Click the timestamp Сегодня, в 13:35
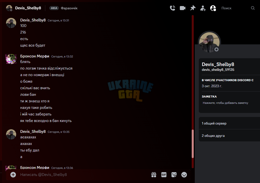The width and height of the screenshot is (260, 183). click(58, 132)
